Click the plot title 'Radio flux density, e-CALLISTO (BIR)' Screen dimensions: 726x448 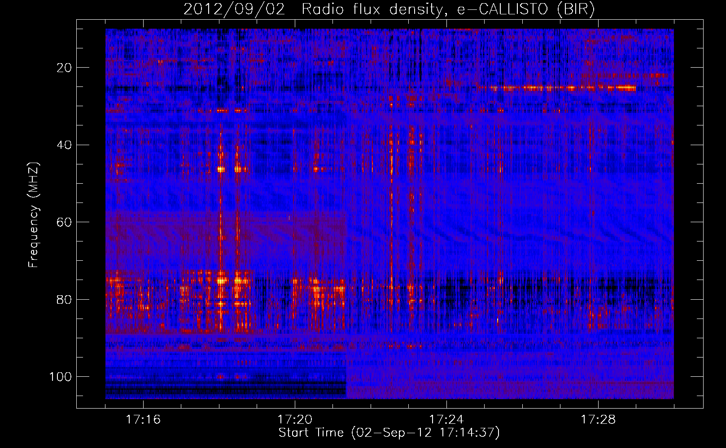(448, 9)
